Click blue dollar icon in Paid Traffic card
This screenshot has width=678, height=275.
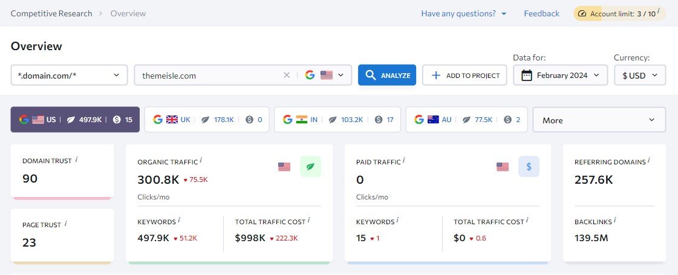pyautogui.click(x=529, y=166)
